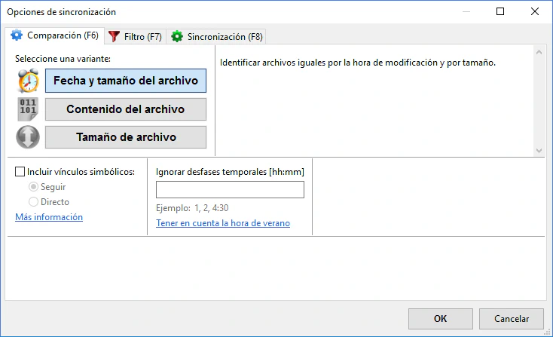553x337 pixels.
Task: Choose Contenido del archivo variant
Action: tap(126, 109)
